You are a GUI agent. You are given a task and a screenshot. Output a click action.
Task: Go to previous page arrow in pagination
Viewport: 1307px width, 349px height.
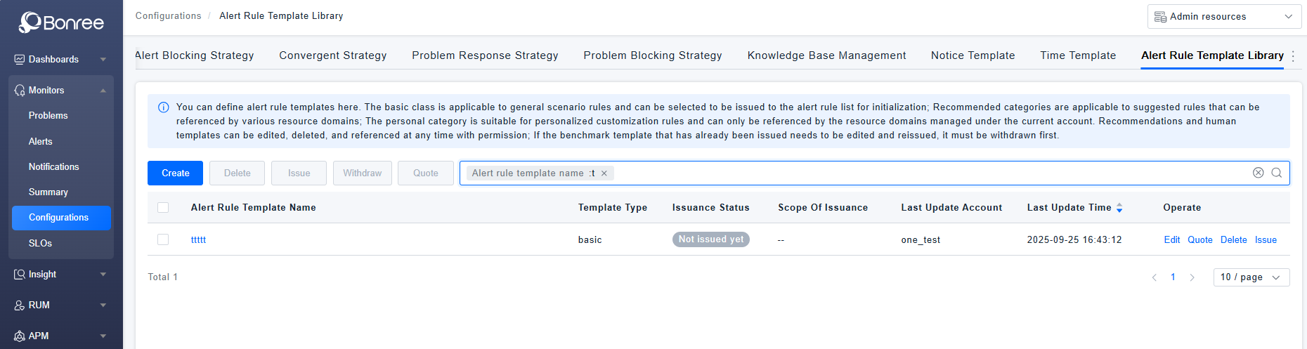[x=1154, y=277]
